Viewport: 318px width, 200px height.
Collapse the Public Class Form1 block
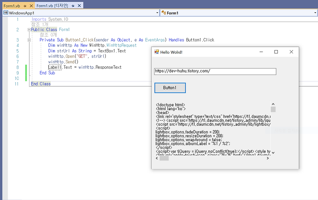pos(29,29)
